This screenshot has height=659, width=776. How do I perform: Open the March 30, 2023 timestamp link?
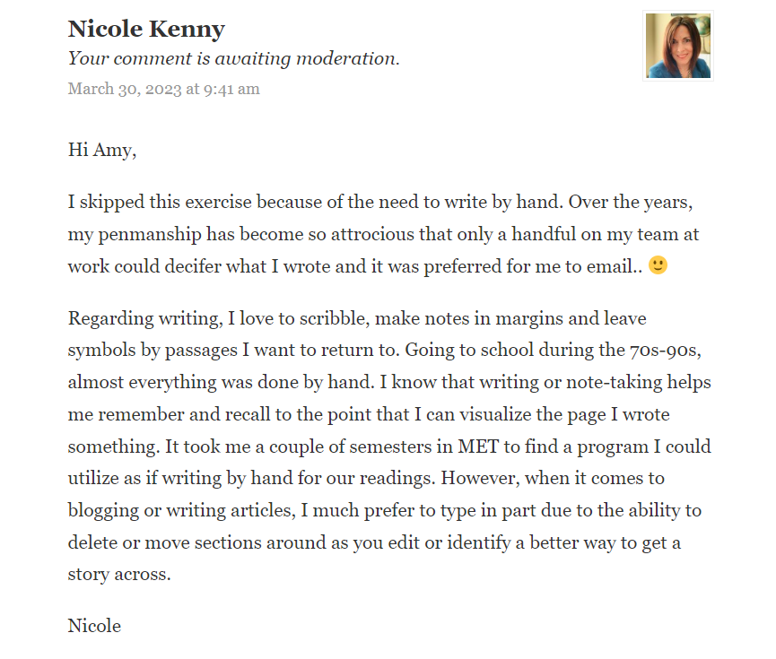164,89
